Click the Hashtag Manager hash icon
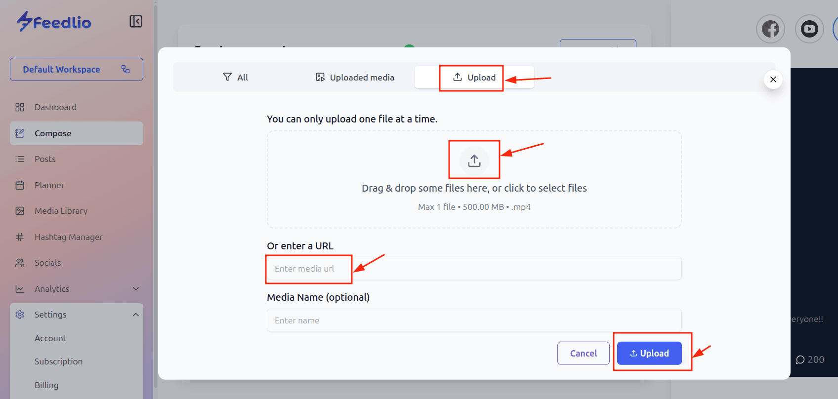Screen dimensions: 838x399 (20, 237)
